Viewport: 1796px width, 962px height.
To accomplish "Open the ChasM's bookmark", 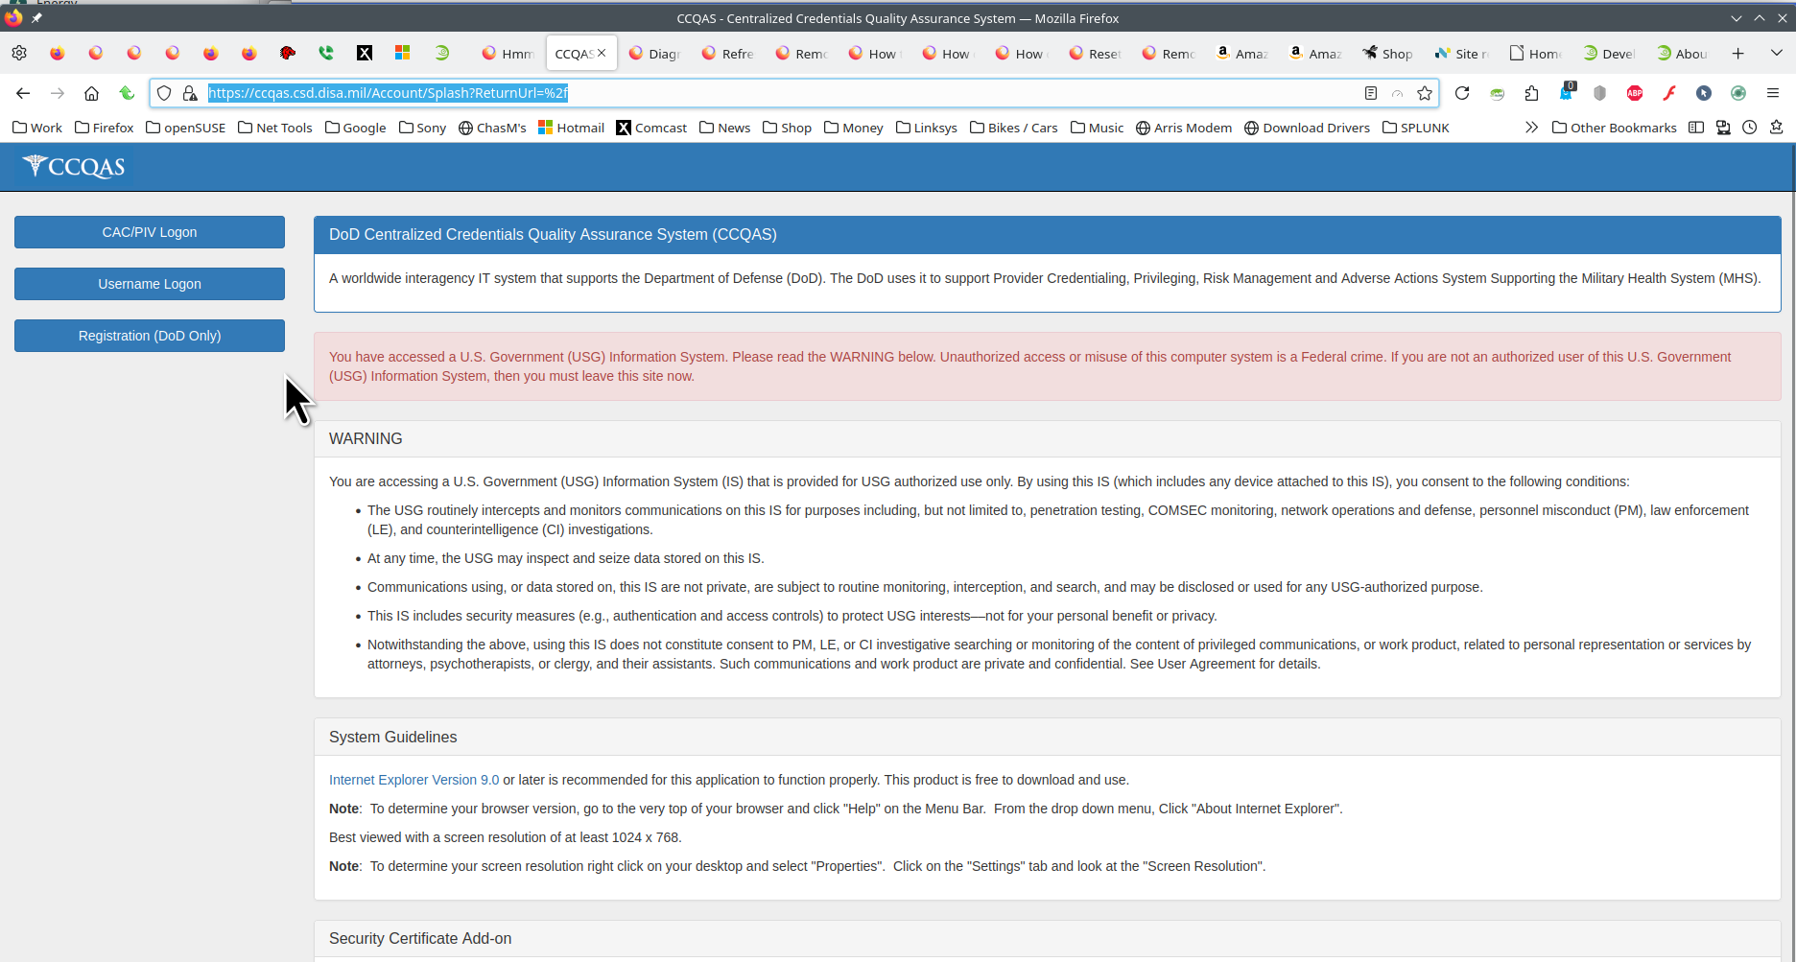I will 492,128.
